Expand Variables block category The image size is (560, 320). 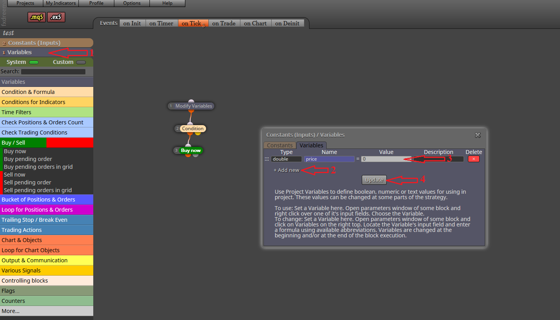[x=46, y=82]
